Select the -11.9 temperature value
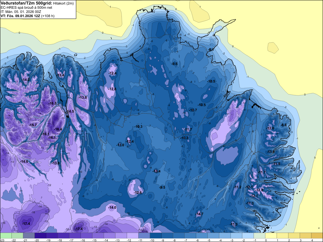The image size is (323, 242). (x=271, y=152)
